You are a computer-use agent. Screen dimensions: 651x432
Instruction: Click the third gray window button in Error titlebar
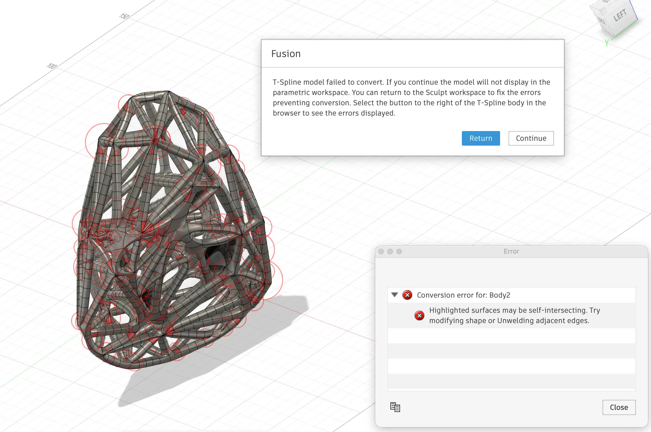[x=399, y=251]
